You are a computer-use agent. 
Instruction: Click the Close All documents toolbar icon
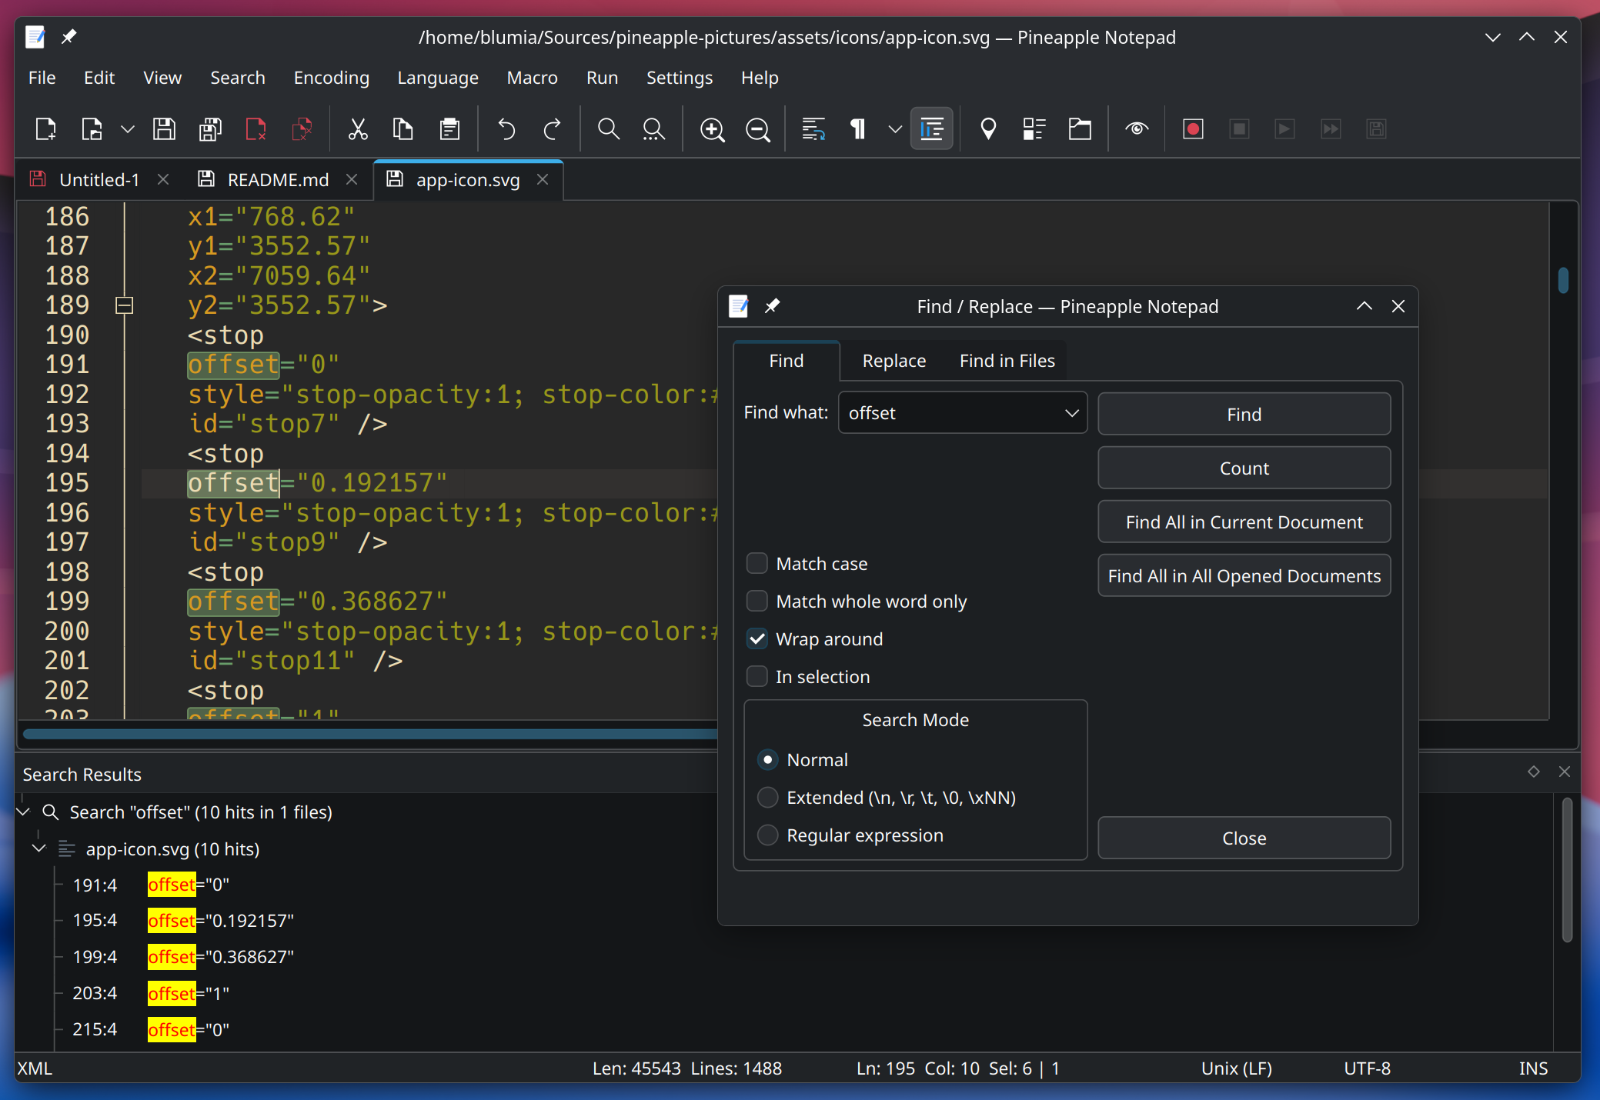pyautogui.click(x=302, y=128)
